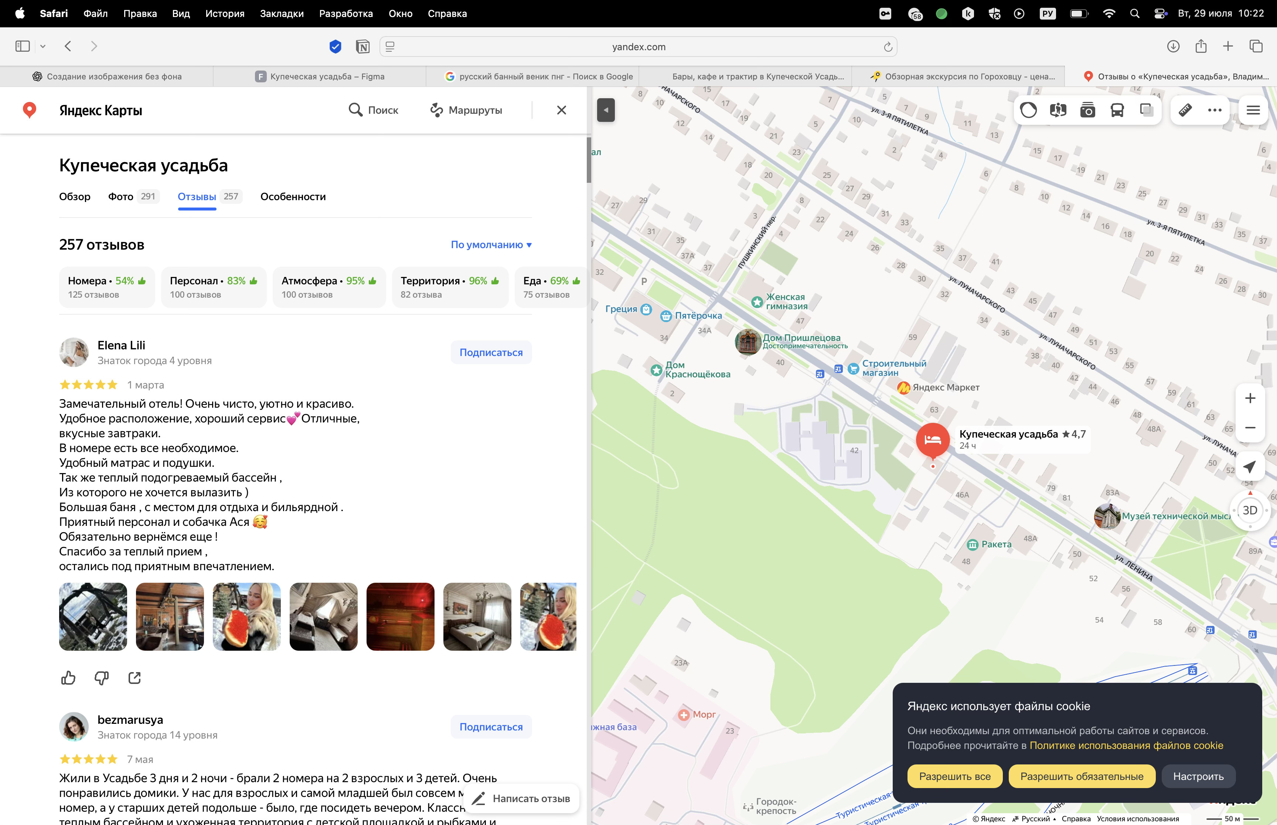Open the red sauna photo thumbnail
Viewport: 1277px width, 825px height.
point(400,617)
